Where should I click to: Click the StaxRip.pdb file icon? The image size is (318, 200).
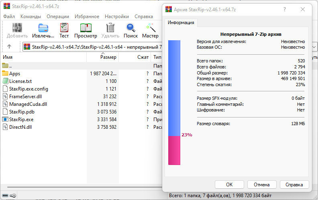(x=5, y=111)
